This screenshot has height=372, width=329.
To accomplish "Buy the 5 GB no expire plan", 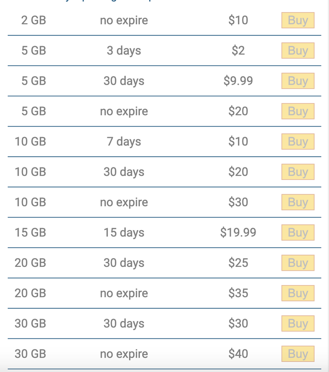I will pos(298,111).
